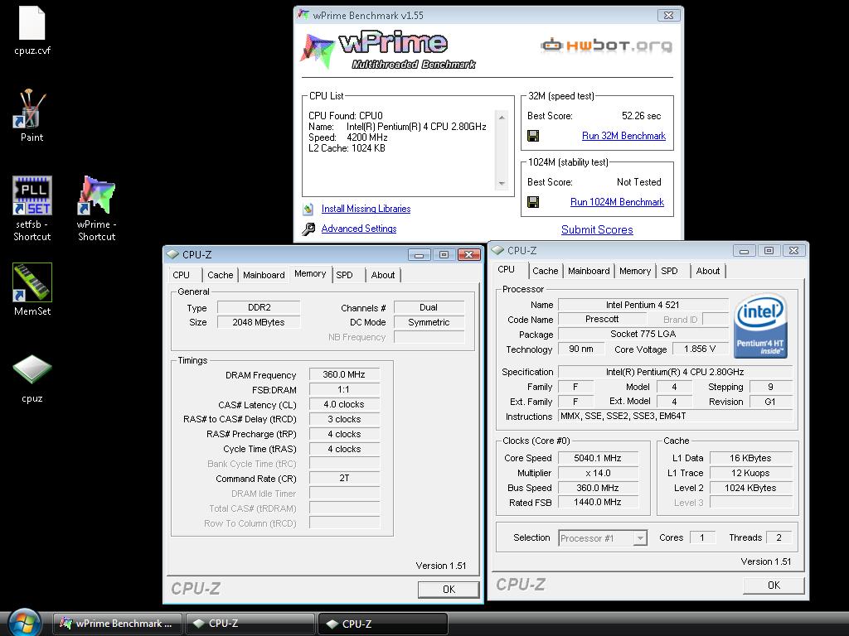
Task: Click the Rated FSB value 1440.0 MHz
Action: [597, 503]
